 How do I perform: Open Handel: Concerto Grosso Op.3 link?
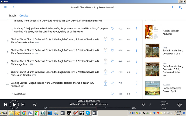(172, 90)
